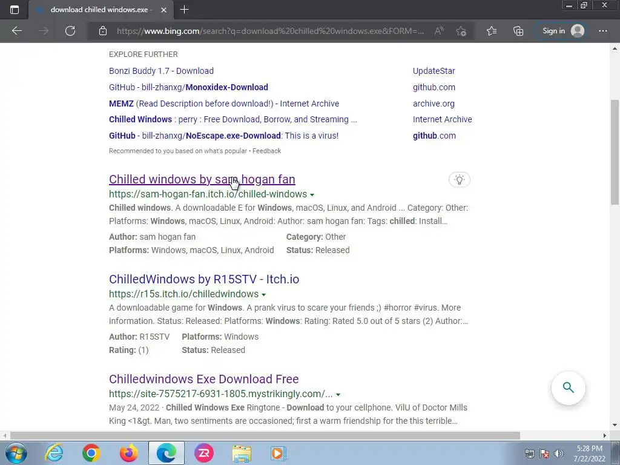The height and width of the screenshot is (465, 620).
Task: Open ChilledWindows by R15STV - Itch.io
Action: pos(204,279)
